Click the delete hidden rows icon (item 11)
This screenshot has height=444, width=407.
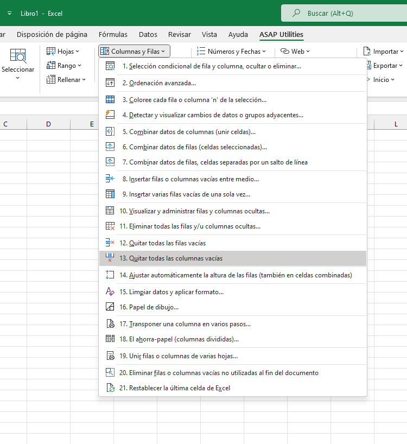coord(110,226)
